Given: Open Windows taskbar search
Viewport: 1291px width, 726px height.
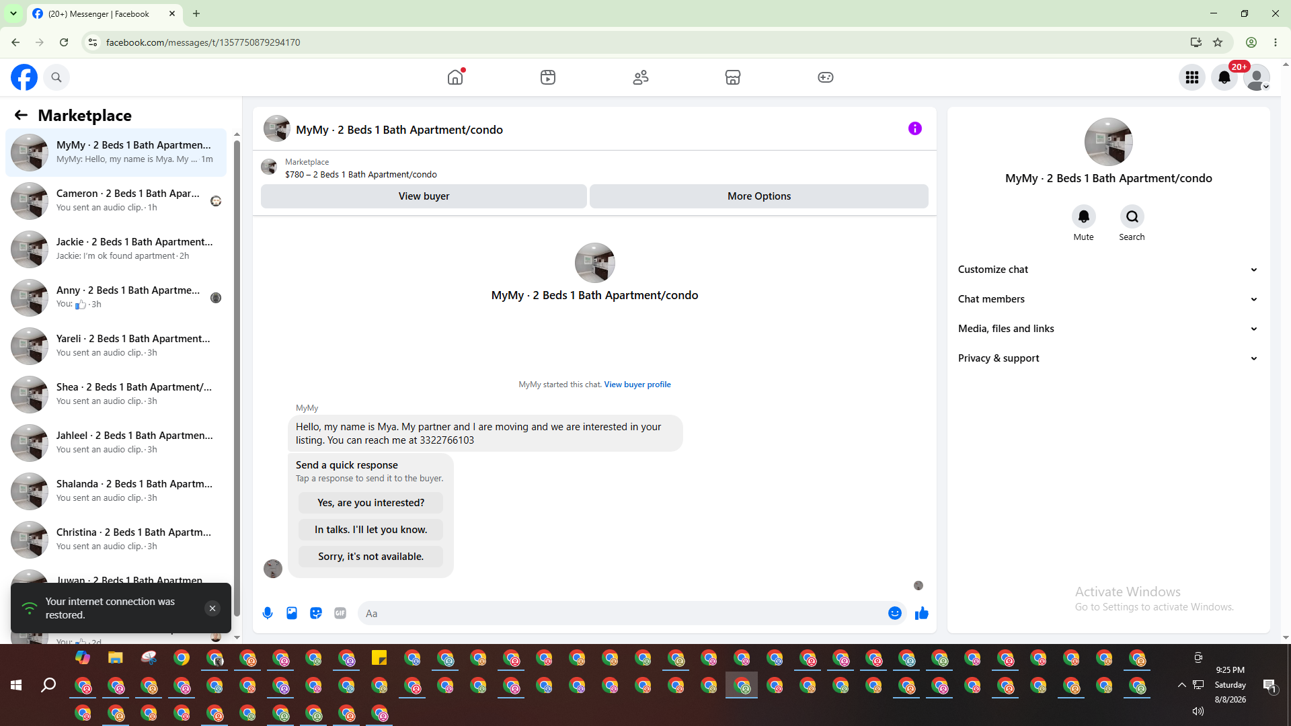Looking at the screenshot, I should click(48, 685).
